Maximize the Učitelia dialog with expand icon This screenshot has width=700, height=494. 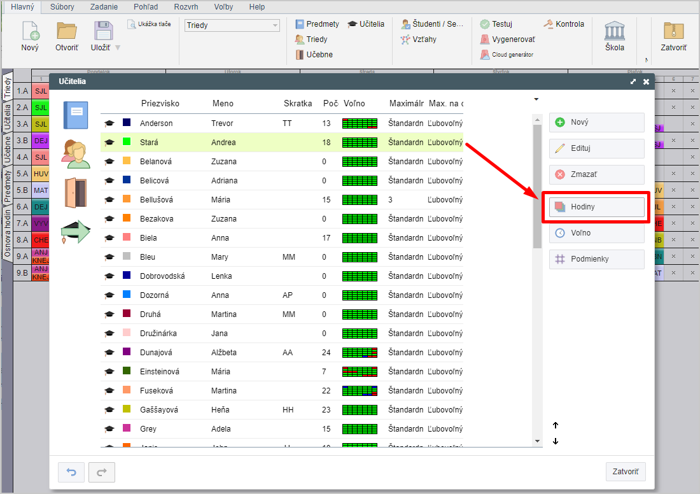[633, 81]
